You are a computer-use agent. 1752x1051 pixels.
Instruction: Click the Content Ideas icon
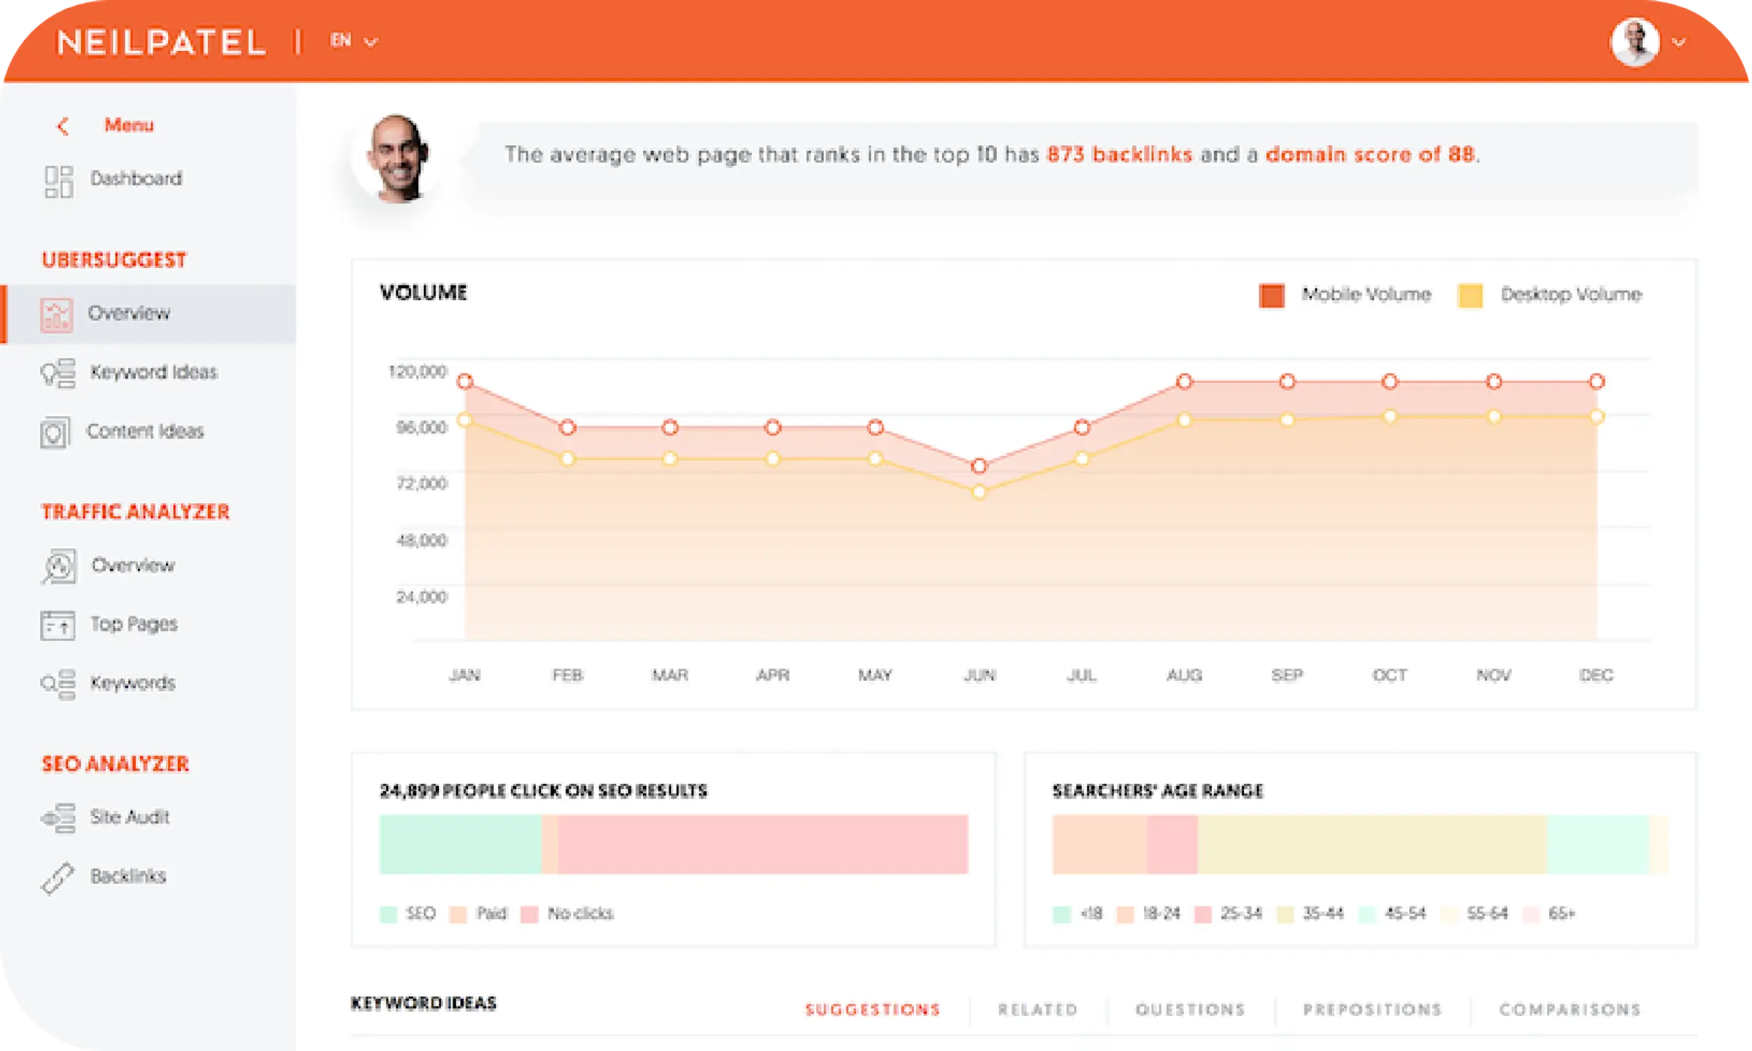coord(55,433)
